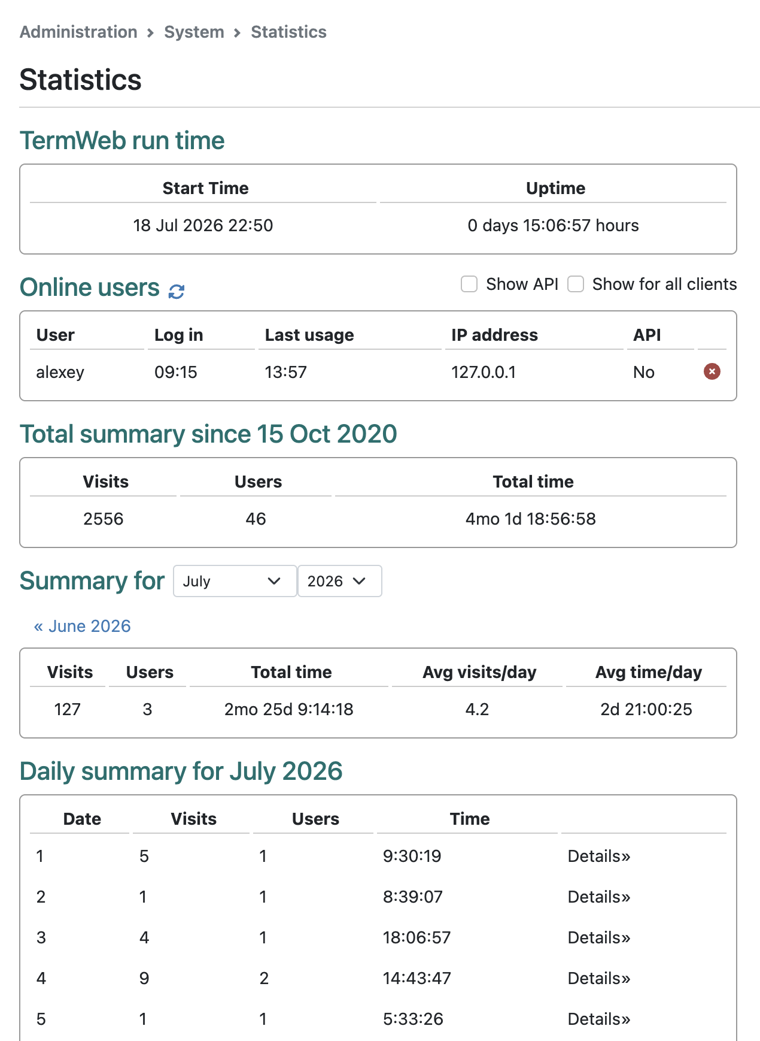
Task: Open Statistics breadcrumb
Action: [288, 32]
